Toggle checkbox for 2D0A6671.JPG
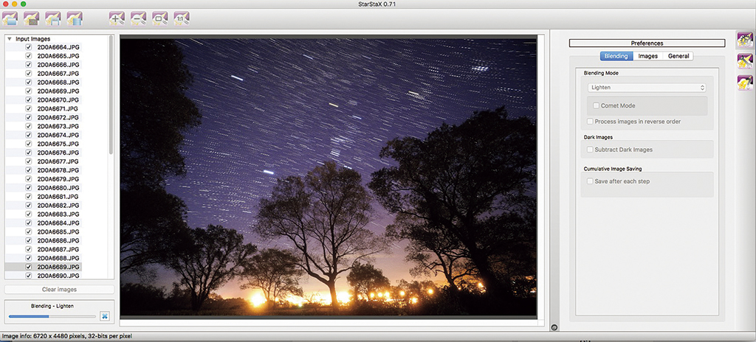The width and height of the screenshot is (756, 342). 29,109
